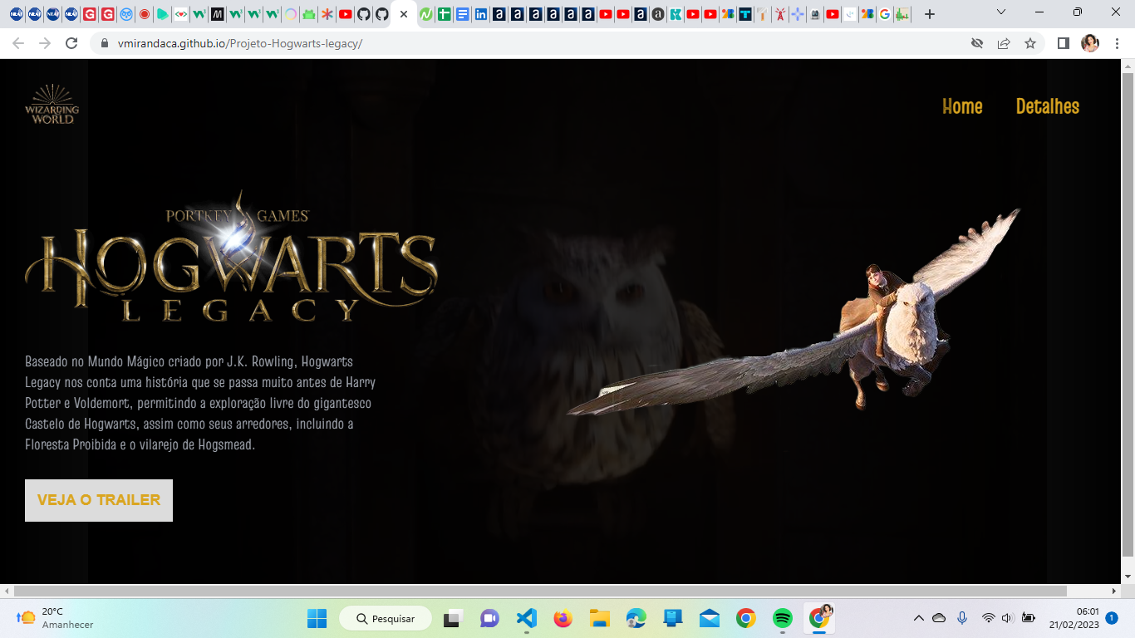The image size is (1135, 638).
Task: Toggle the microphone indicator in system tray
Action: (x=963, y=618)
